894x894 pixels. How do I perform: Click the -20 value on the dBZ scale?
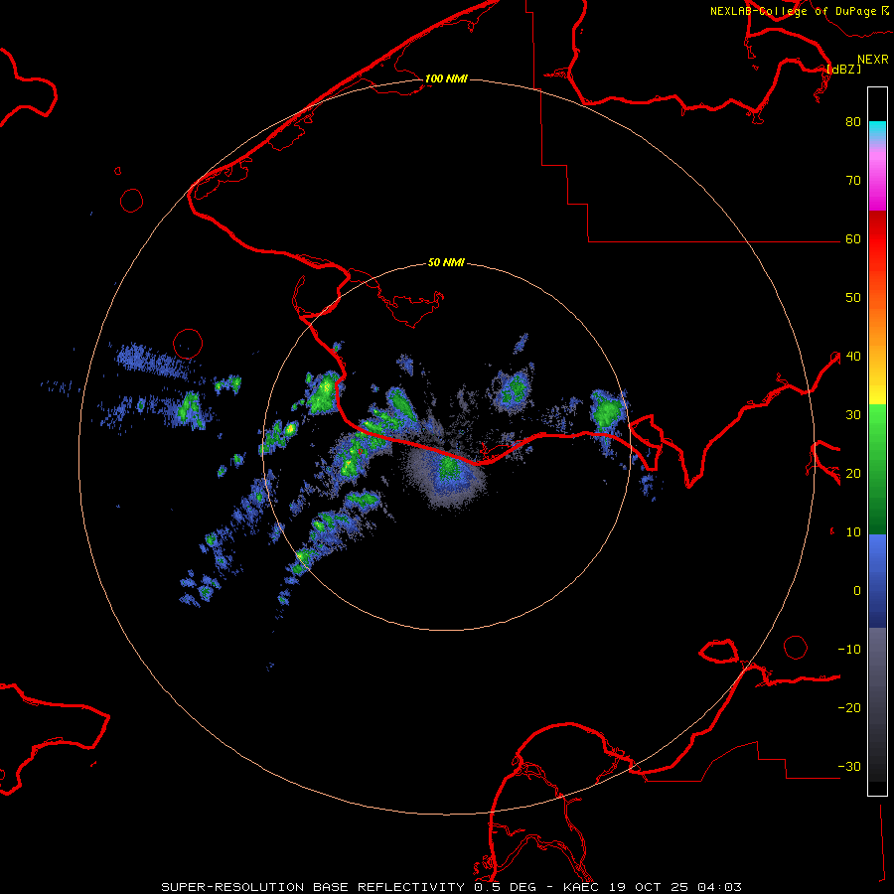849,707
